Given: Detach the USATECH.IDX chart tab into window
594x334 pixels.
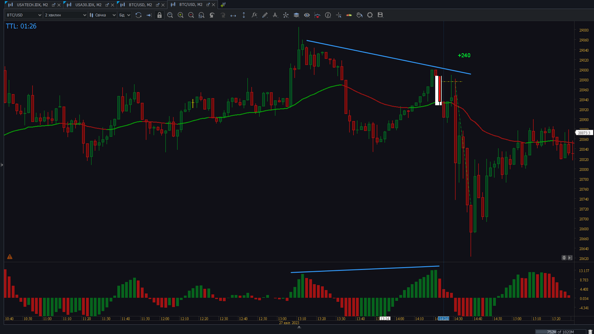Looking at the screenshot, I should (53, 5).
